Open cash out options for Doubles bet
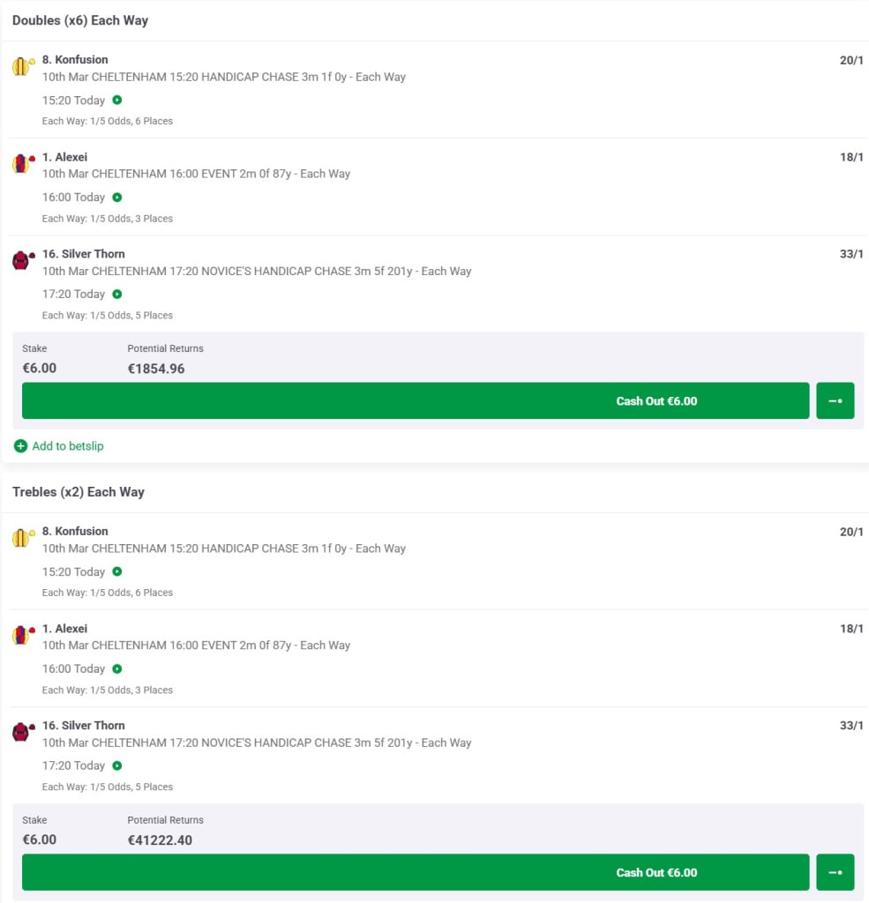 835,400
